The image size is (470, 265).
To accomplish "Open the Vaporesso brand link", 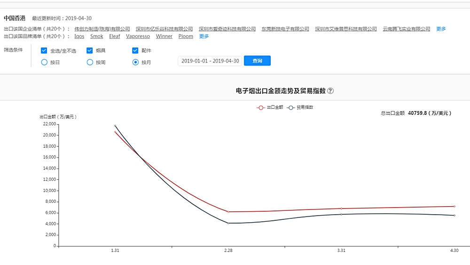I will (138, 36).
